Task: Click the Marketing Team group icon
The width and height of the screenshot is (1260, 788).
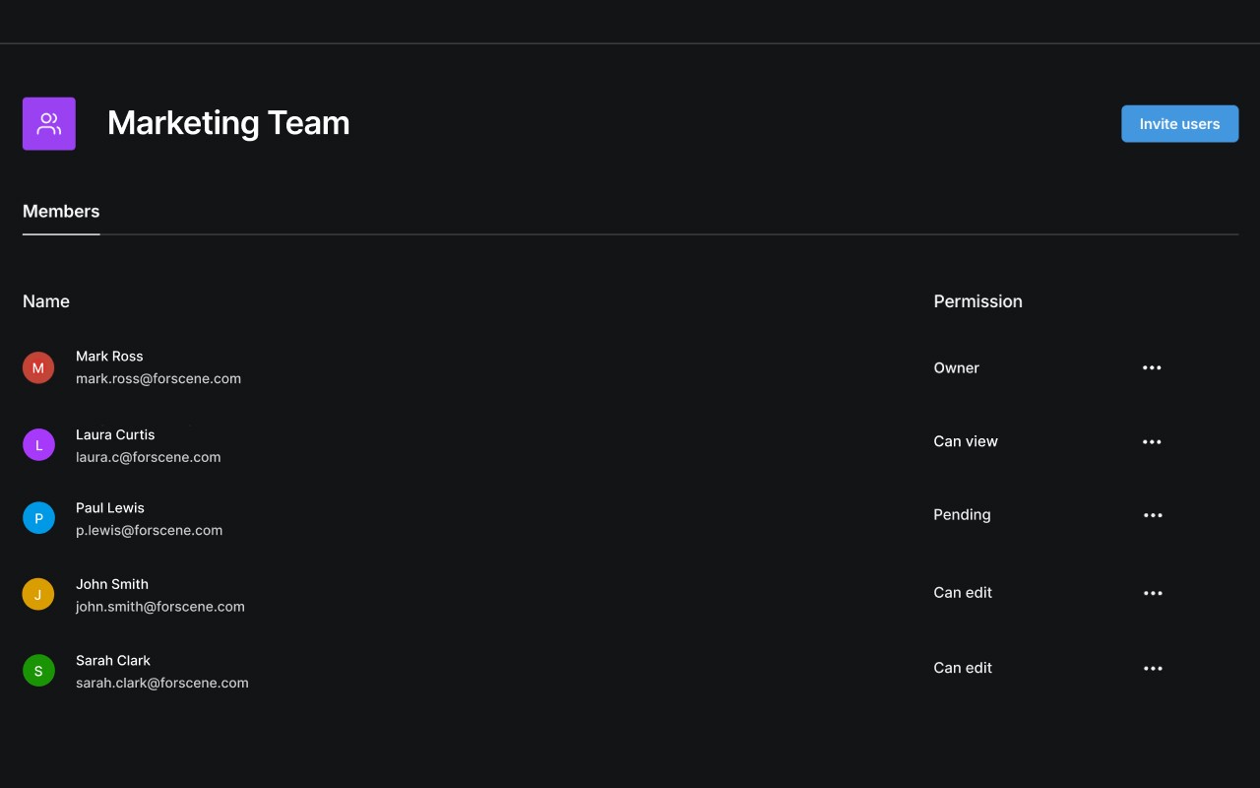Action: (x=48, y=123)
